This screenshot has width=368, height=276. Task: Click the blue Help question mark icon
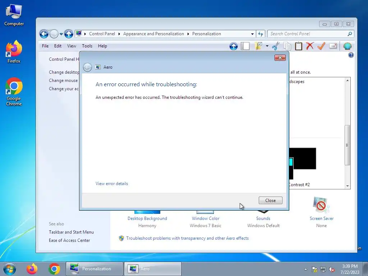click(x=351, y=55)
